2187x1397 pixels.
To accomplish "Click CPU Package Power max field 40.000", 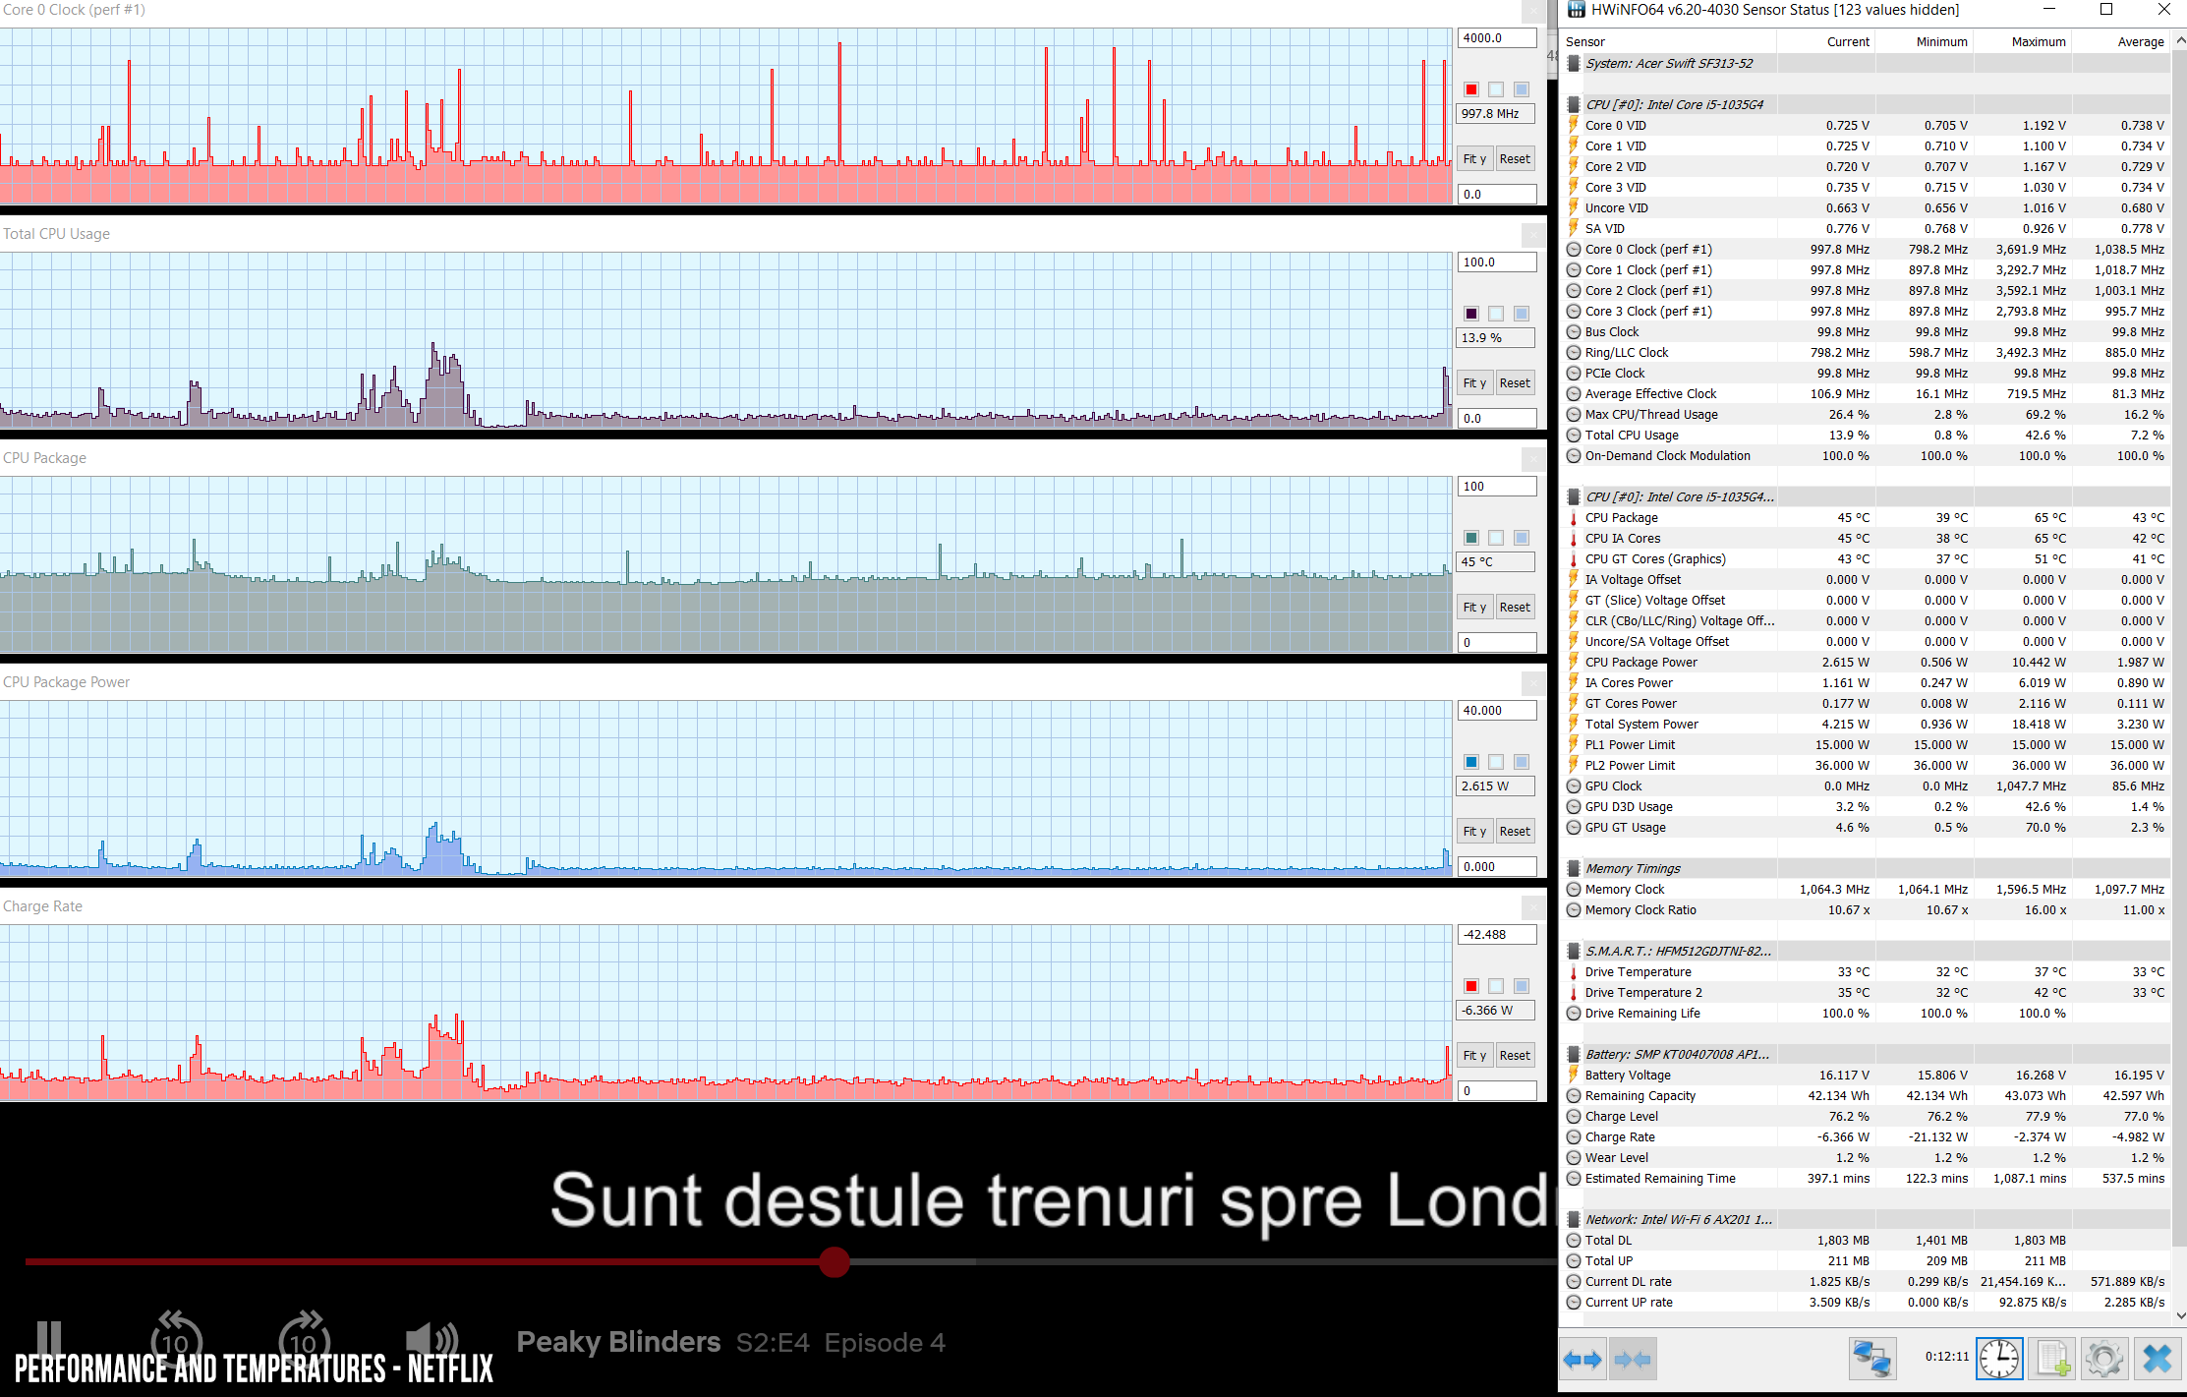I will tap(1496, 711).
